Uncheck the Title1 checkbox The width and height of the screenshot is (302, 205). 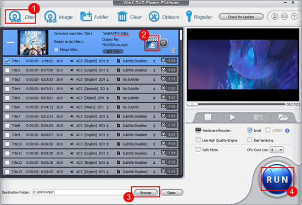7,61
